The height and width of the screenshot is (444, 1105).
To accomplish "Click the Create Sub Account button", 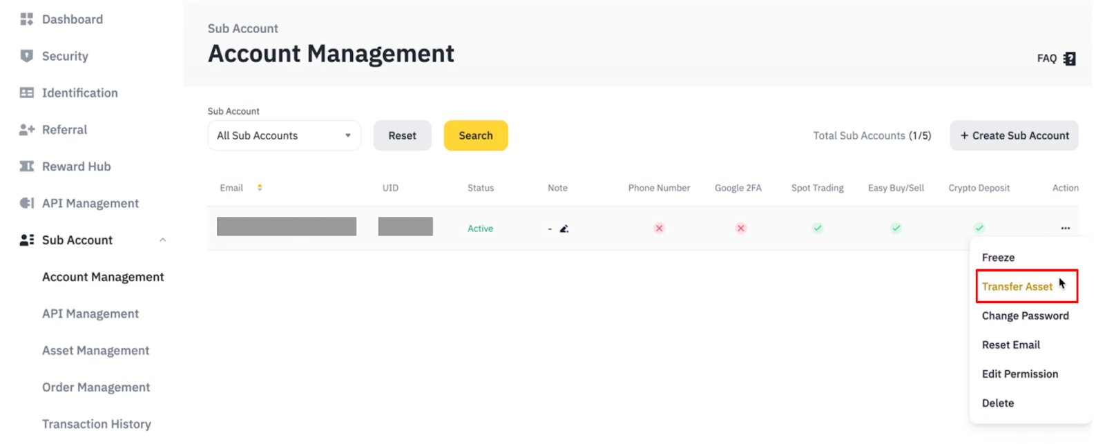I will click(1014, 136).
